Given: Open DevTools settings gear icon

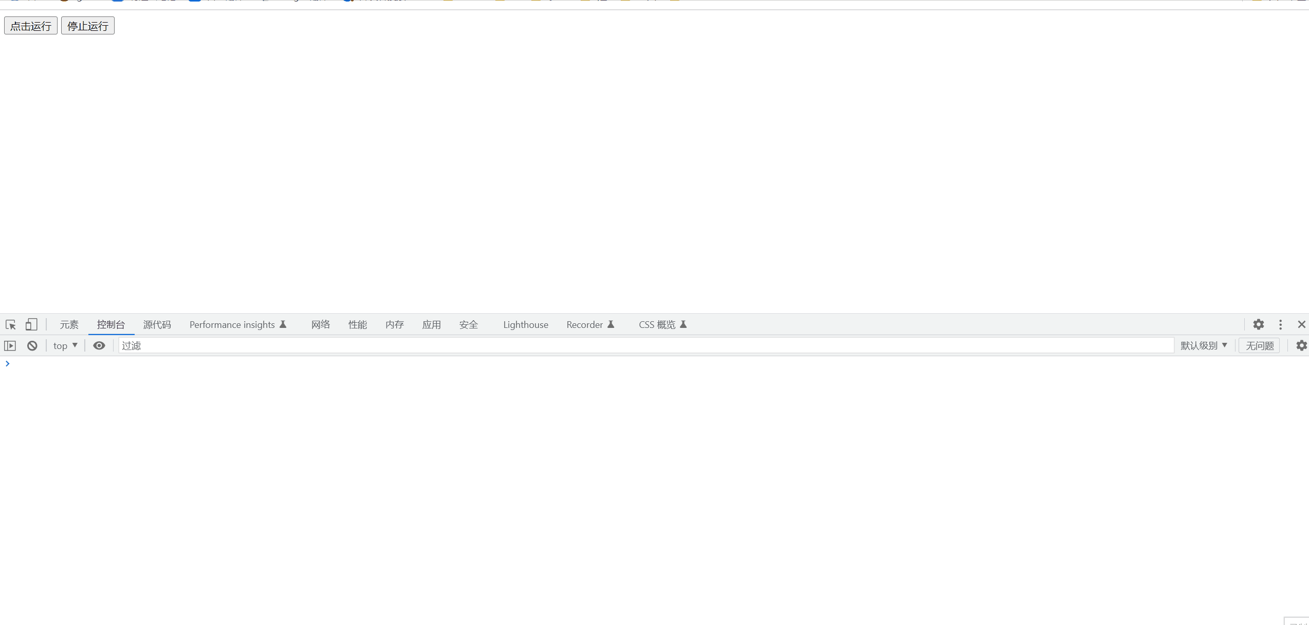Looking at the screenshot, I should tap(1258, 325).
